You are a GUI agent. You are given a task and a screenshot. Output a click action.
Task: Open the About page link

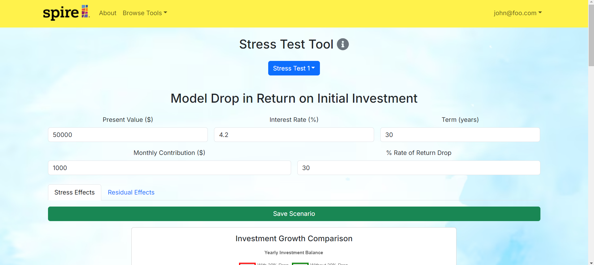107,13
